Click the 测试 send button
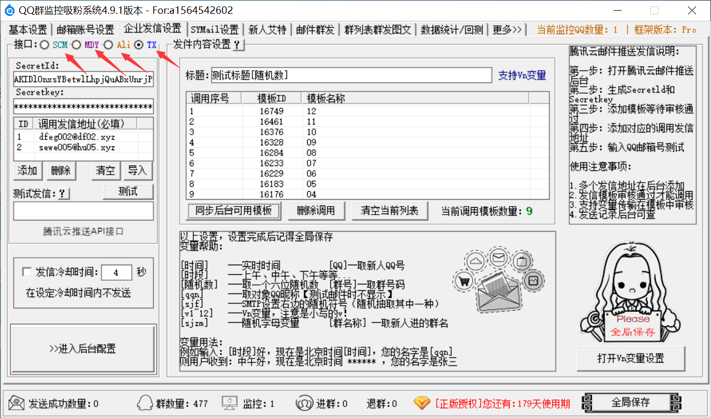Viewport: 711px width, 418px height. [128, 192]
